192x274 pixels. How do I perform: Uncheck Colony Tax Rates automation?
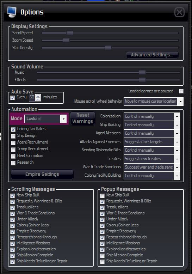13,129
